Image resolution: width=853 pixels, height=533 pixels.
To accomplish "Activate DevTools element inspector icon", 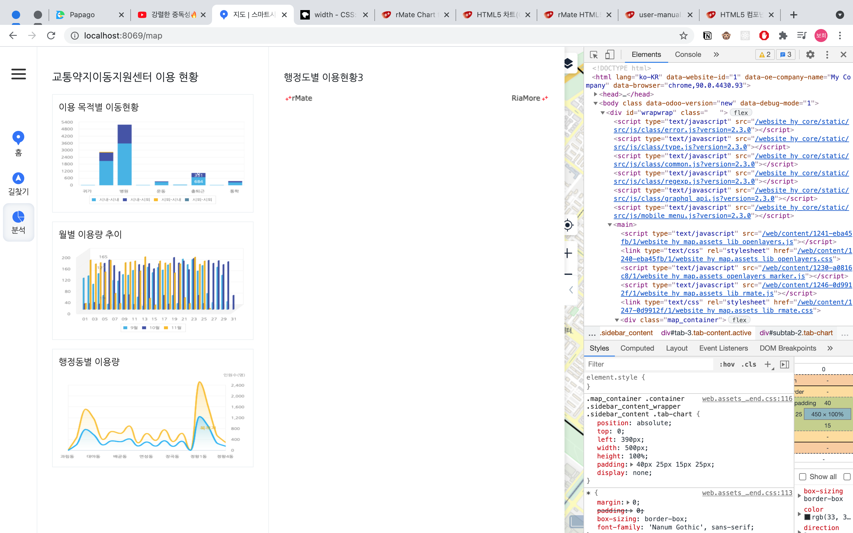I will pyautogui.click(x=594, y=55).
